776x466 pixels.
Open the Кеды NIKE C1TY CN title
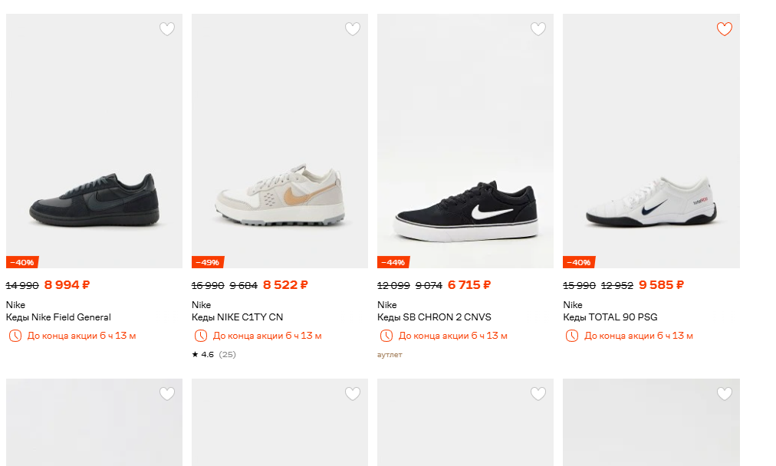coord(237,317)
